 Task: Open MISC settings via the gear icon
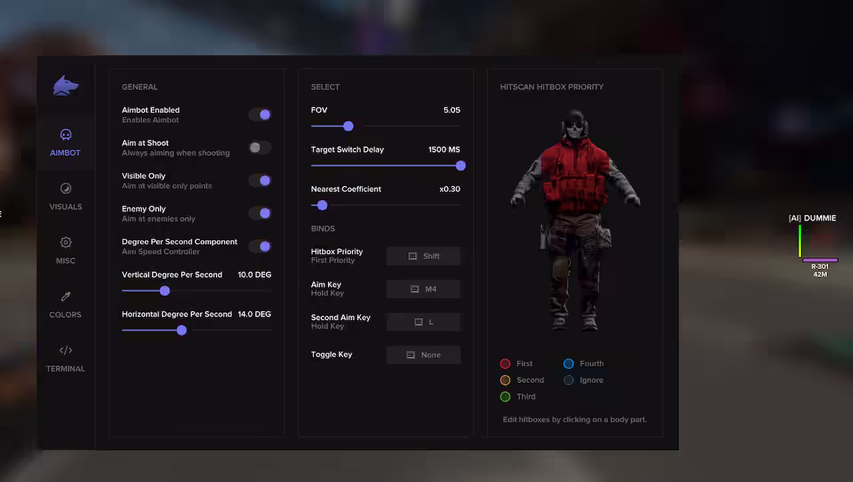65,242
